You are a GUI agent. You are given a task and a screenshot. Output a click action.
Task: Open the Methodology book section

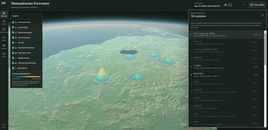(4, 30)
